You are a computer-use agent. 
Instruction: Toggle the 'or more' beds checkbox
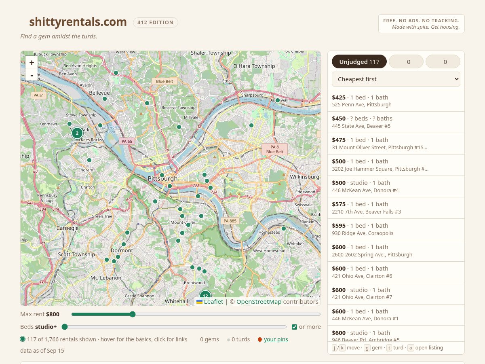coord(295,327)
